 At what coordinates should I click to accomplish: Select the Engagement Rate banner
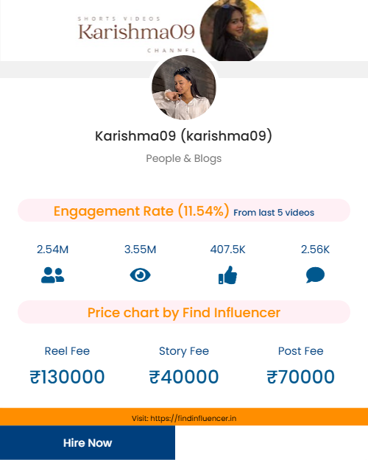[x=184, y=210]
